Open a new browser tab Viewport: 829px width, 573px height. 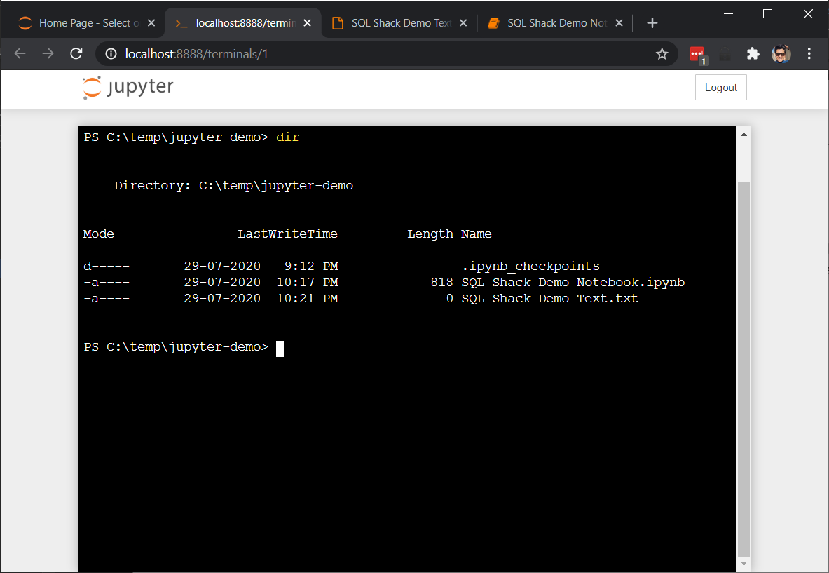click(652, 22)
